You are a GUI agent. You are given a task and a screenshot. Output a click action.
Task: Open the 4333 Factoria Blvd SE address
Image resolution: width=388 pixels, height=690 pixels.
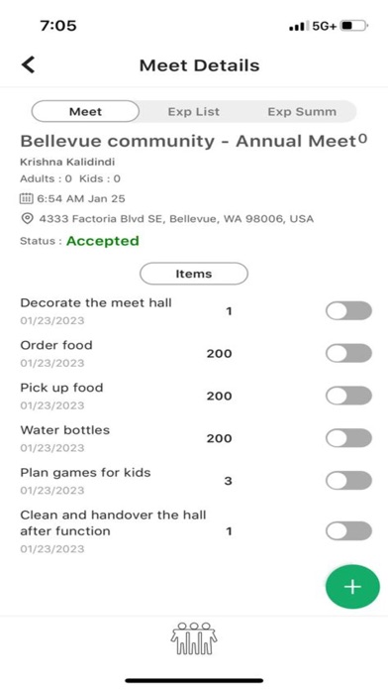tap(176, 219)
